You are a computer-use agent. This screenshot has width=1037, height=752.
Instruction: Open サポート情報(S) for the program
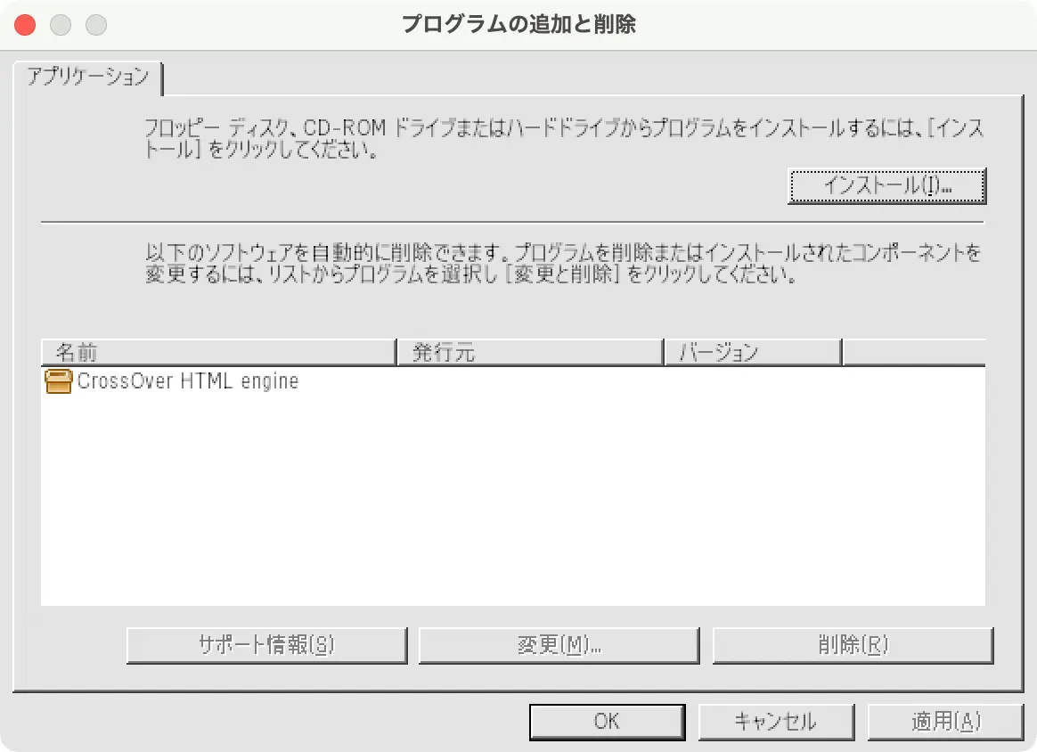pyautogui.click(x=266, y=645)
